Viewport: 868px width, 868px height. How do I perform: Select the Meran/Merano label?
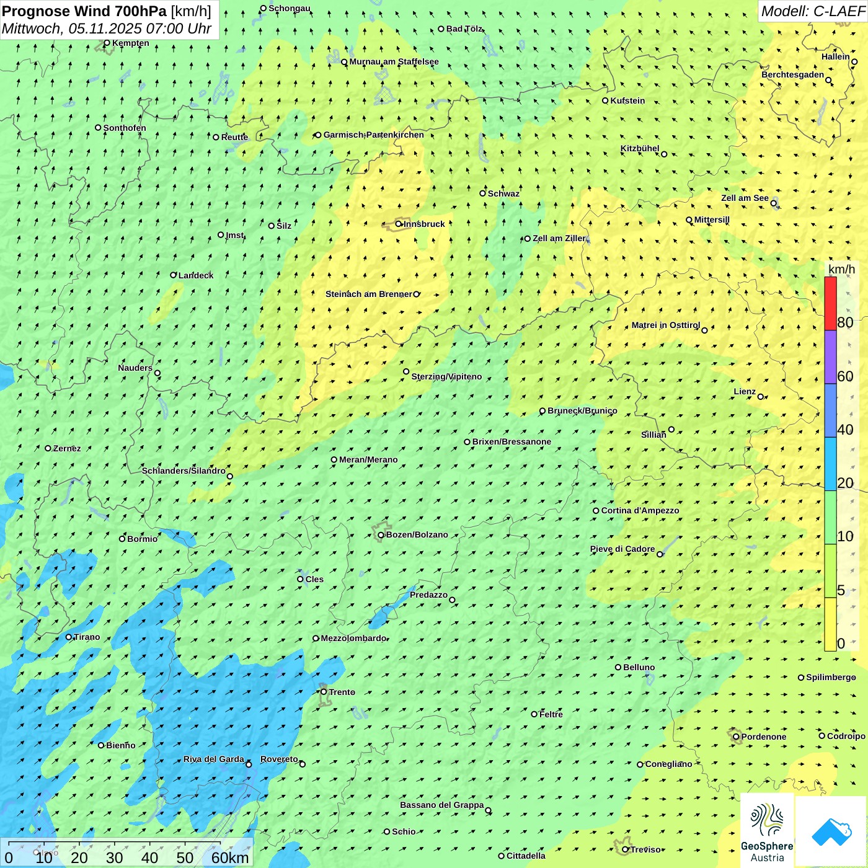pyautogui.click(x=368, y=459)
